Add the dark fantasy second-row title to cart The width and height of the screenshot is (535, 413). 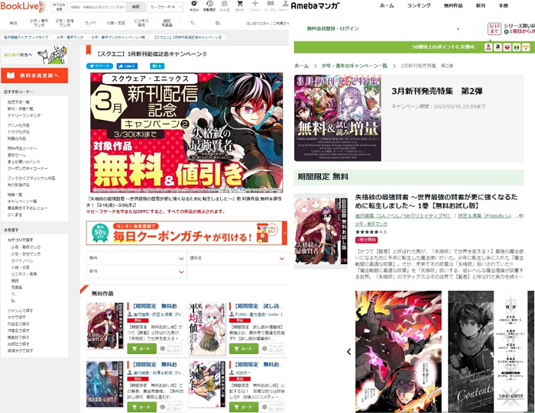[141, 407]
